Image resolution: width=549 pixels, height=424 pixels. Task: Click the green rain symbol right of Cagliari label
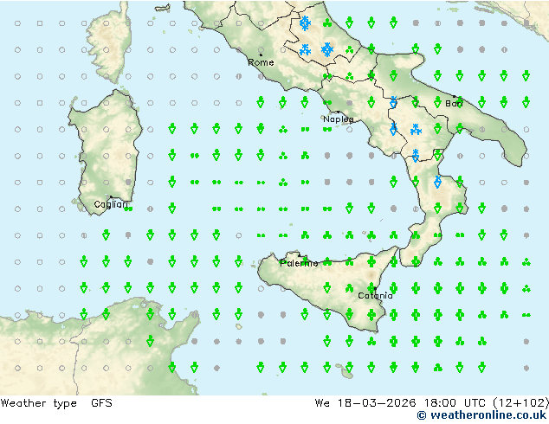[x=128, y=209]
